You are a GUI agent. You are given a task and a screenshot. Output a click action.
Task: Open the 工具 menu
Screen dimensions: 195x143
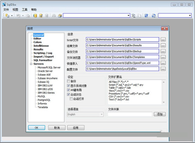(25, 10)
